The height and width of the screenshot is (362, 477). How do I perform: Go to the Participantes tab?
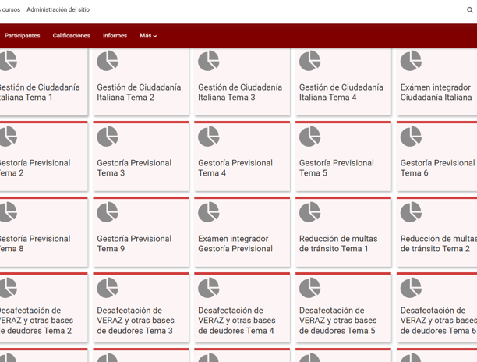(22, 36)
